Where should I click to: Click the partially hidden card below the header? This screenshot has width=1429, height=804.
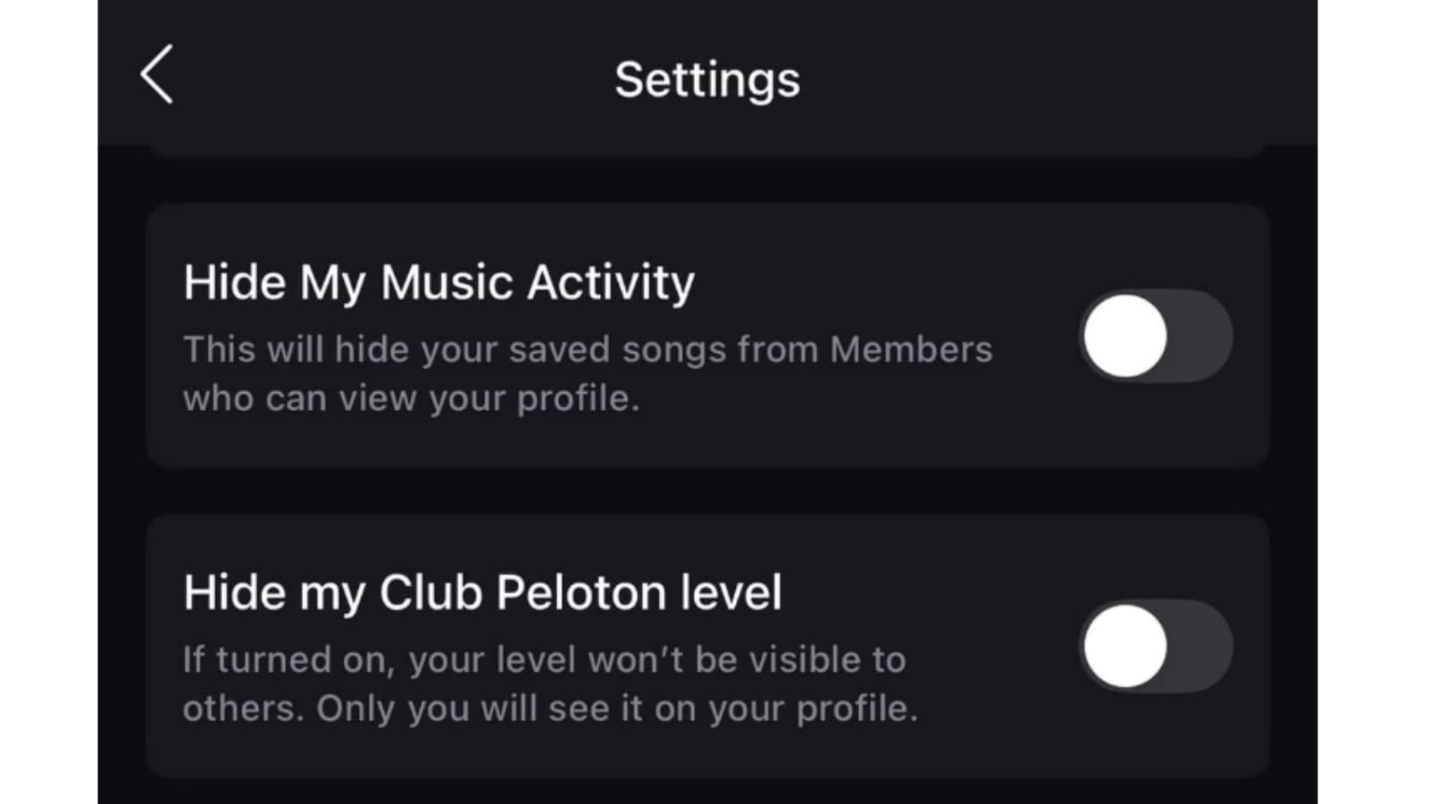pos(707,151)
